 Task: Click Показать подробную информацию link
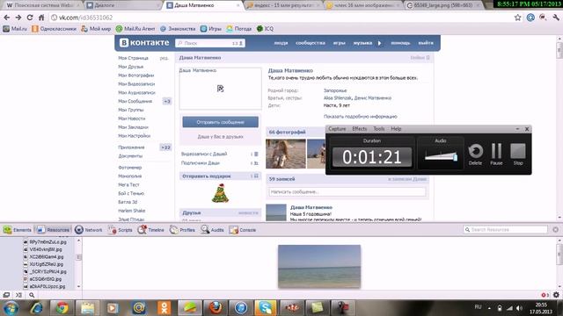click(x=360, y=117)
